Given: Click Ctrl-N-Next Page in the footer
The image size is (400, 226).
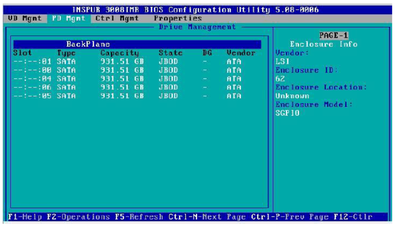Looking at the screenshot, I should tap(207, 217).
